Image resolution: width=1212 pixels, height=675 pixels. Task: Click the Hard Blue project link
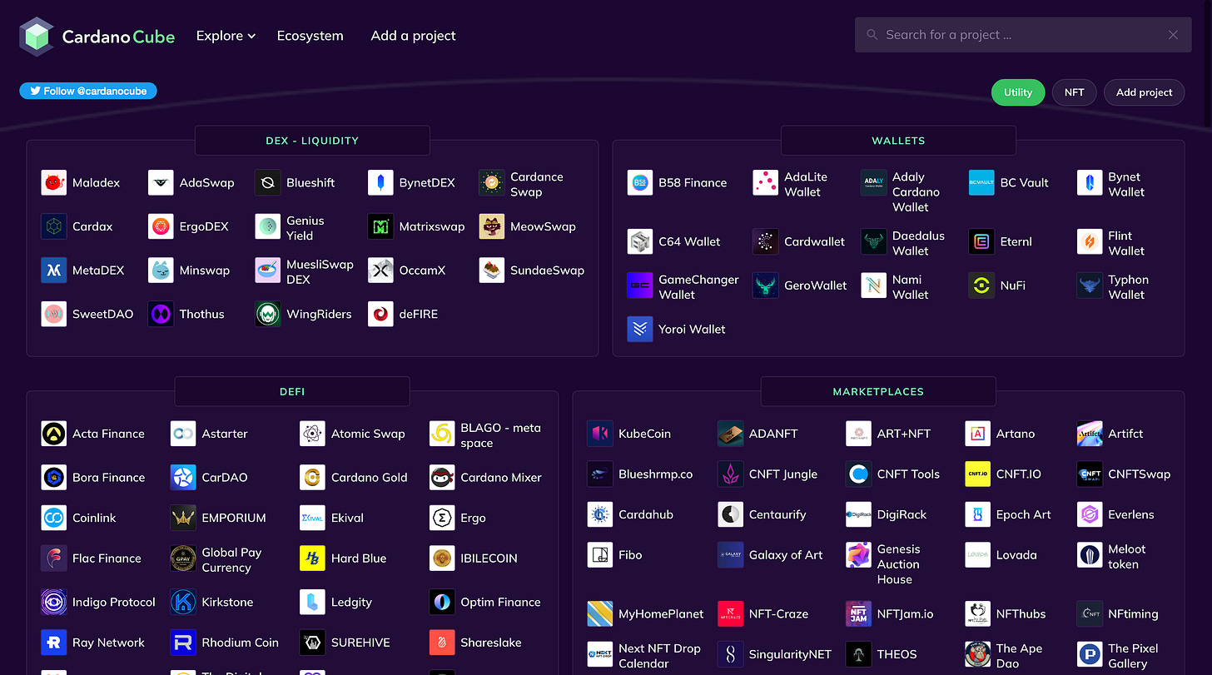point(359,558)
